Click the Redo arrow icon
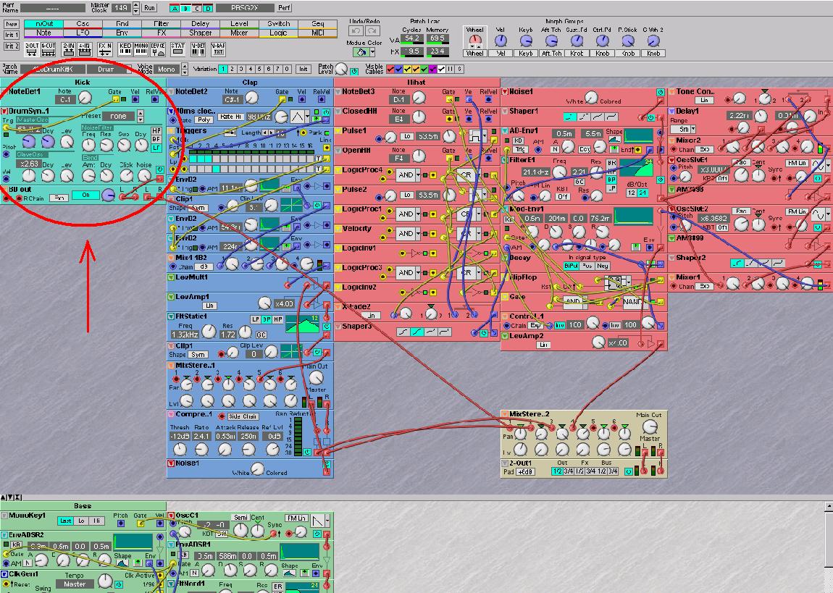 point(373,31)
